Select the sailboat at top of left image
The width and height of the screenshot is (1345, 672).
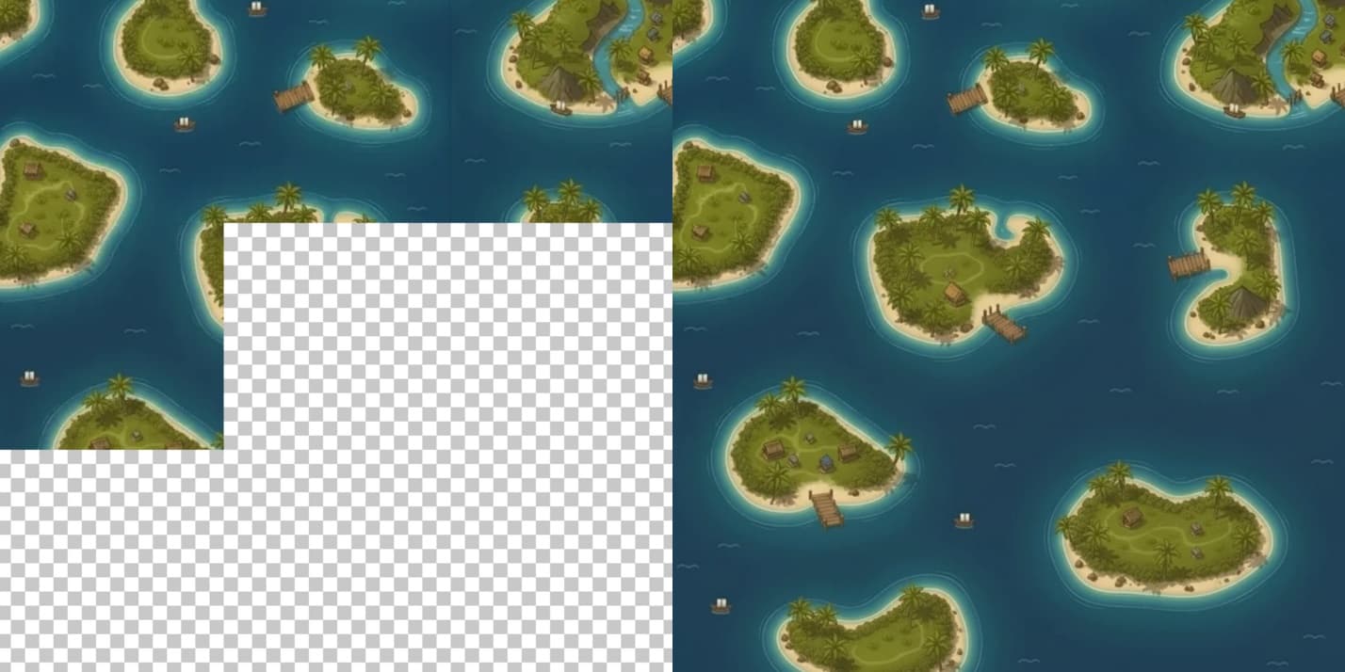click(257, 9)
